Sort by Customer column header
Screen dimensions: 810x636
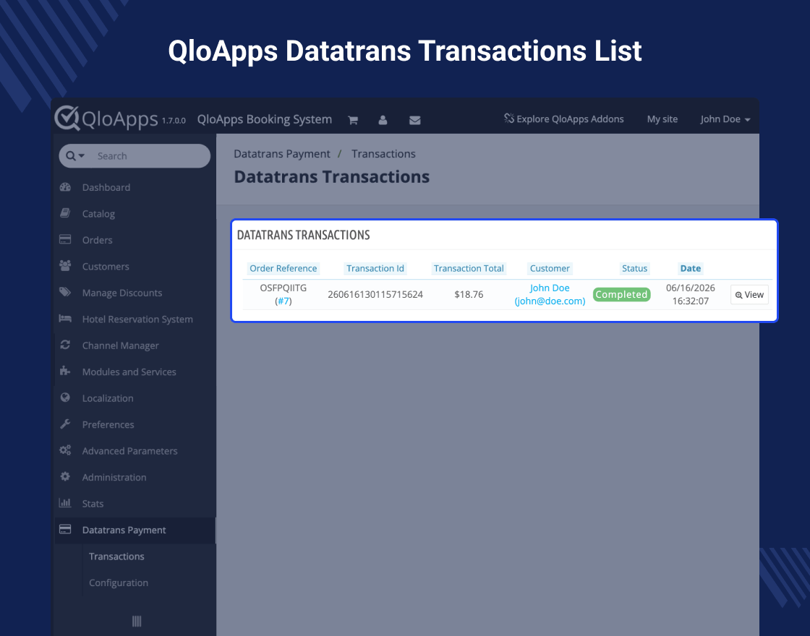[x=550, y=268]
